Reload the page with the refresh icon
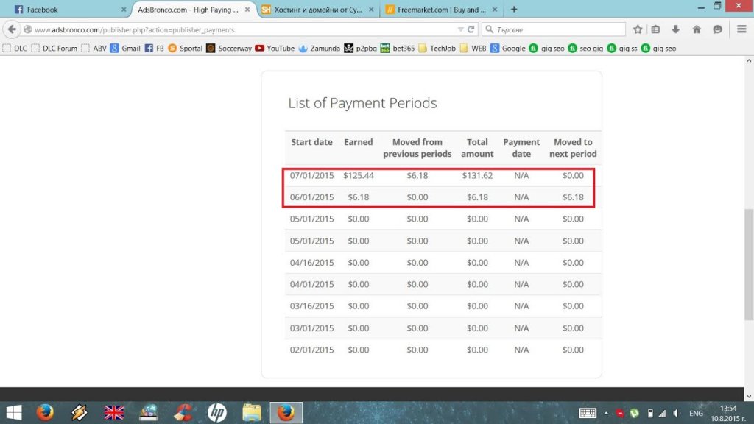 tap(471, 29)
